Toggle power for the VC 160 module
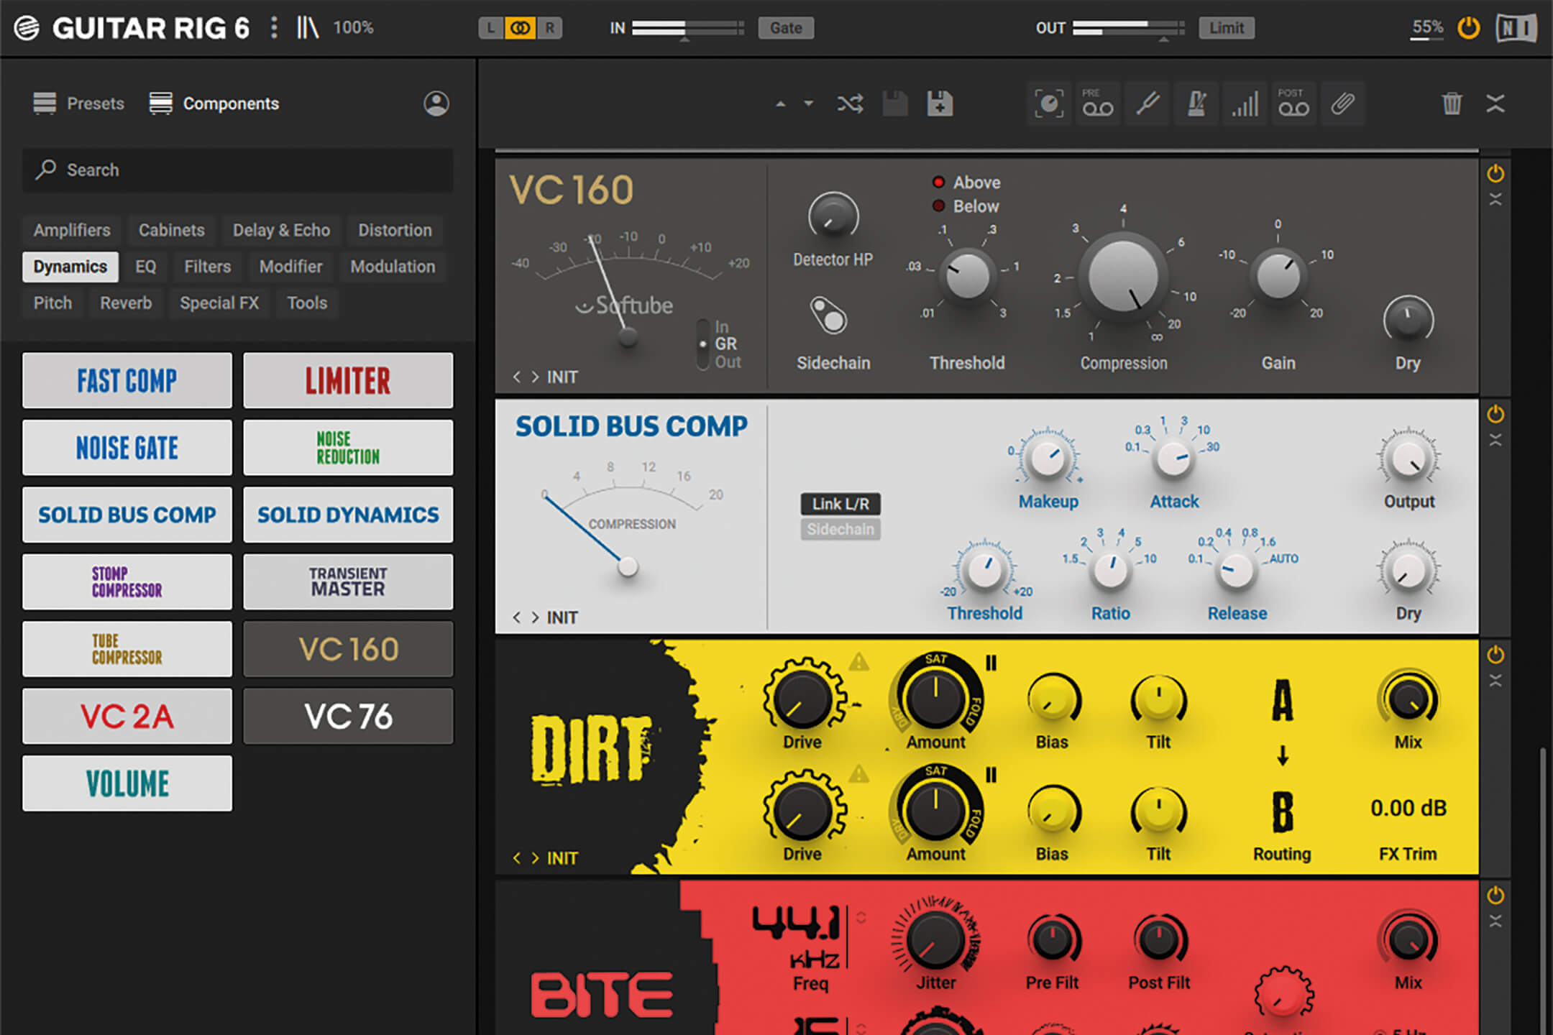 (1495, 173)
